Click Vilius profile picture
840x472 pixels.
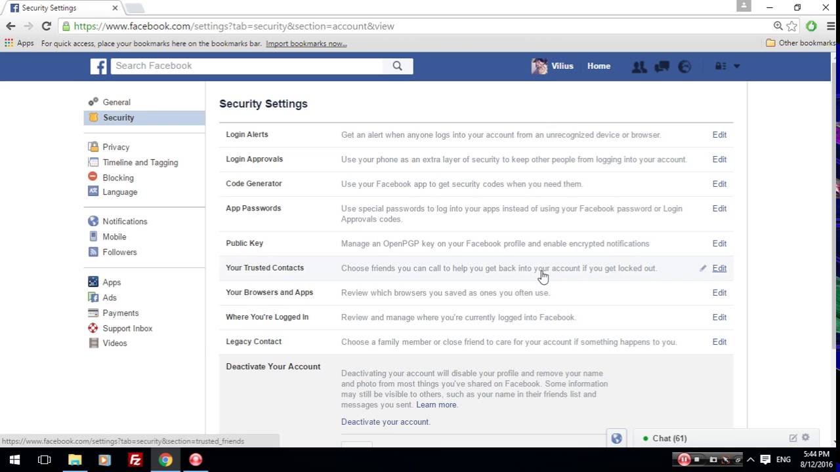[539, 66]
